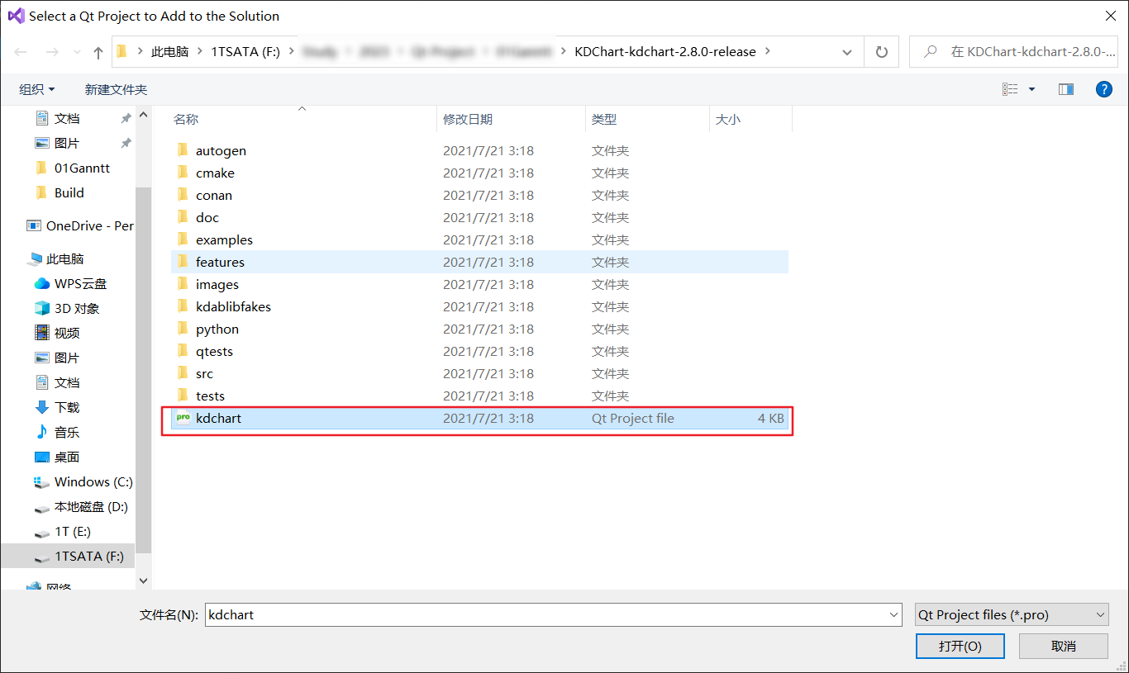Click 此电脑 in the address bar

pyautogui.click(x=169, y=51)
